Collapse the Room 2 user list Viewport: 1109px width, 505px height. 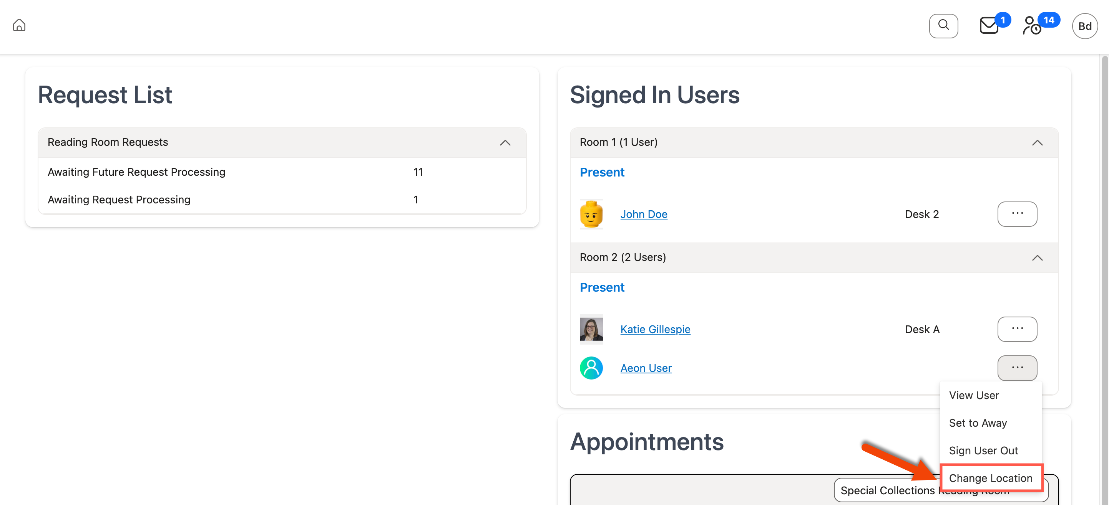coord(1037,257)
